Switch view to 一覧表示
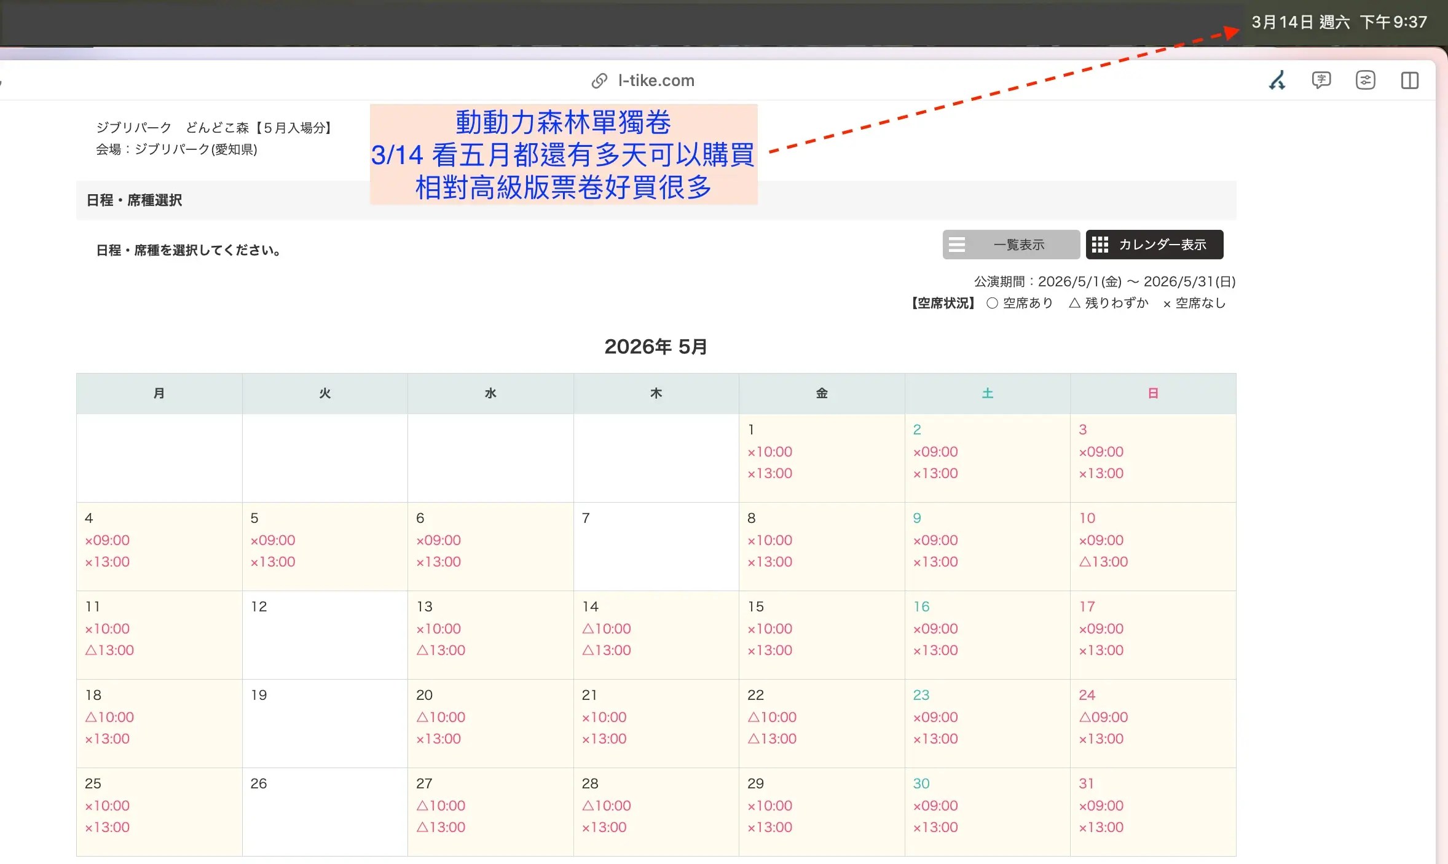This screenshot has height=864, width=1448. click(x=1010, y=244)
